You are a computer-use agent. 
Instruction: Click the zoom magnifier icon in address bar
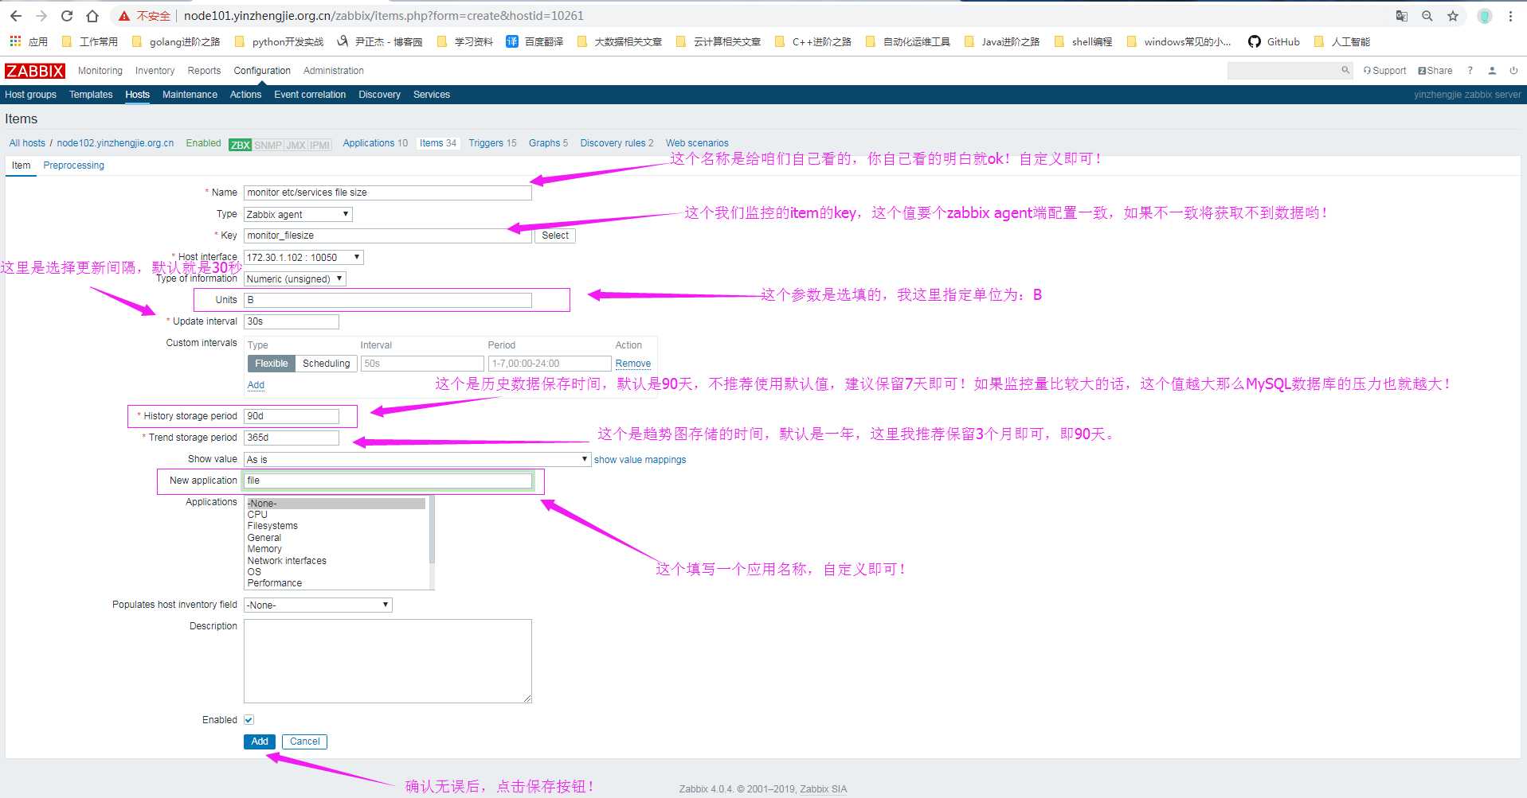pyautogui.click(x=1427, y=16)
